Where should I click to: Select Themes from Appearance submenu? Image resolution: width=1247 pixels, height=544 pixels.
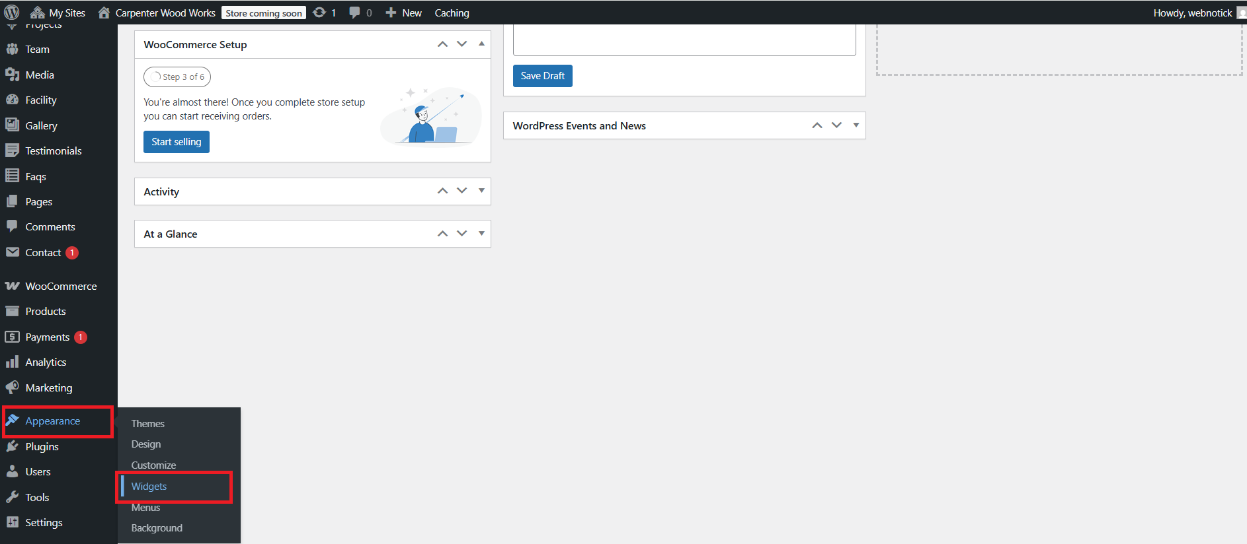(148, 424)
